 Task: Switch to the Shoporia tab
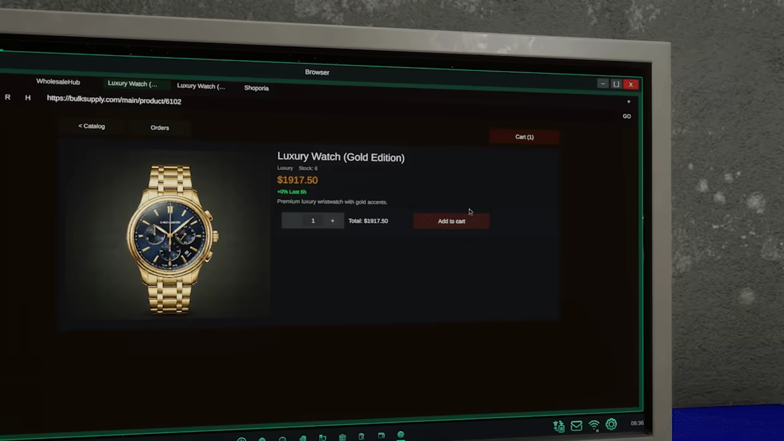(x=257, y=88)
